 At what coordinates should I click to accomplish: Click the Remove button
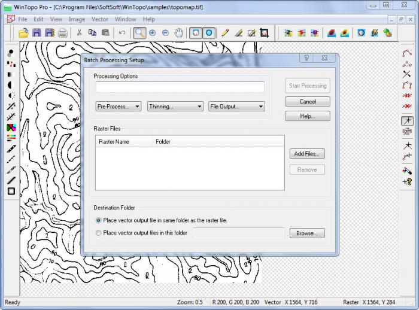[307, 170]
